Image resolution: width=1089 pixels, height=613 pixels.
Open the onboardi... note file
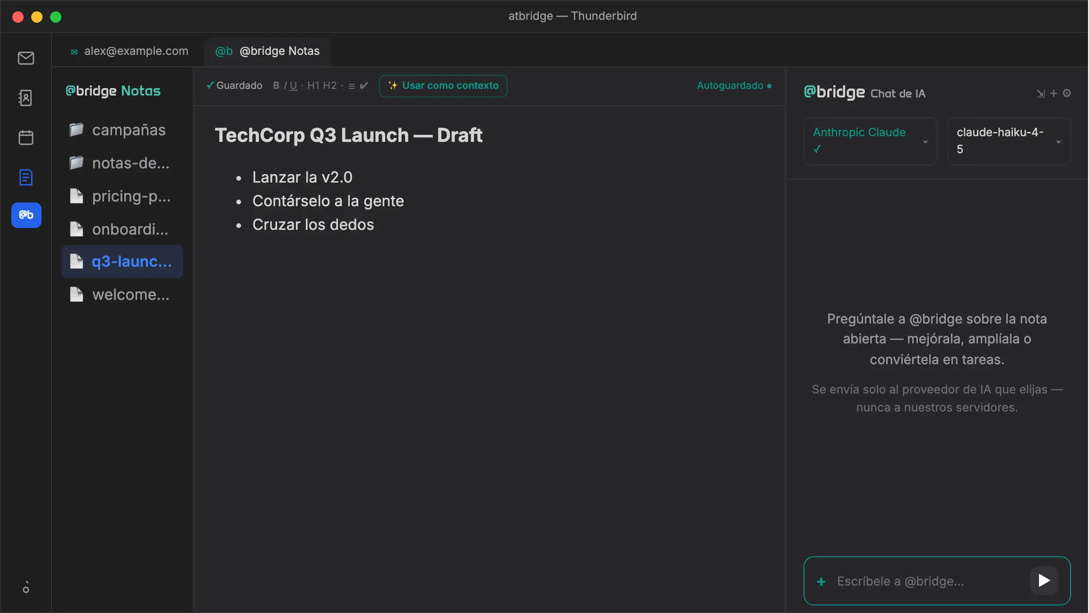click(122, 229)
